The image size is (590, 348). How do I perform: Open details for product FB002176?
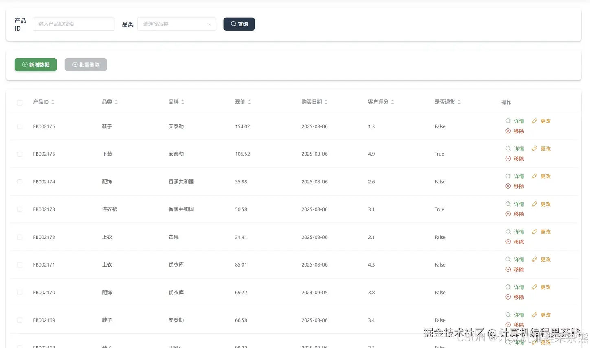pyautogui.click(x=515, y=121)
